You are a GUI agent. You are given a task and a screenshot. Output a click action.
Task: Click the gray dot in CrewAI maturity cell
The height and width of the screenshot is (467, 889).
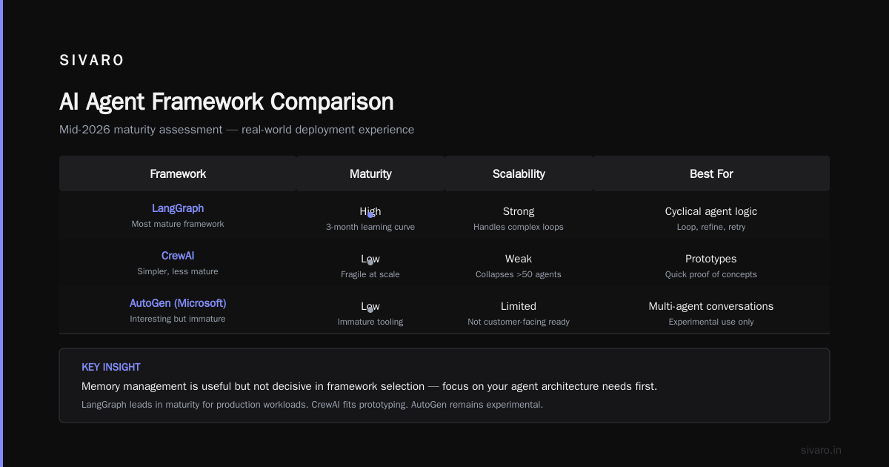point(370,262)
